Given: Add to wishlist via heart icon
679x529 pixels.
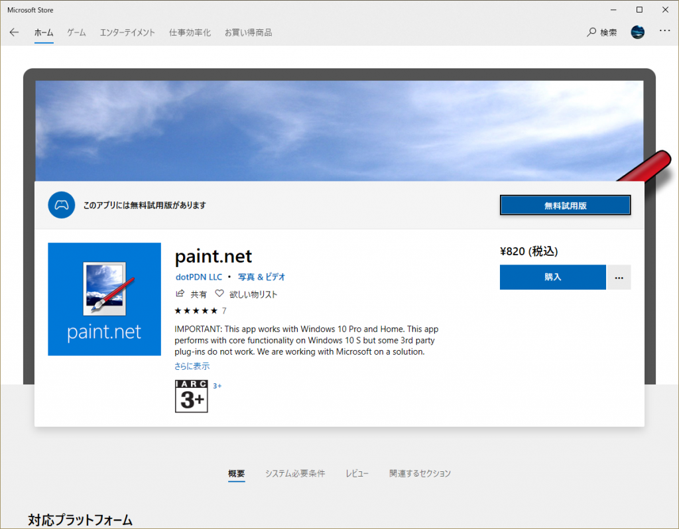Looking at the screenshot, I should (219, 294).
